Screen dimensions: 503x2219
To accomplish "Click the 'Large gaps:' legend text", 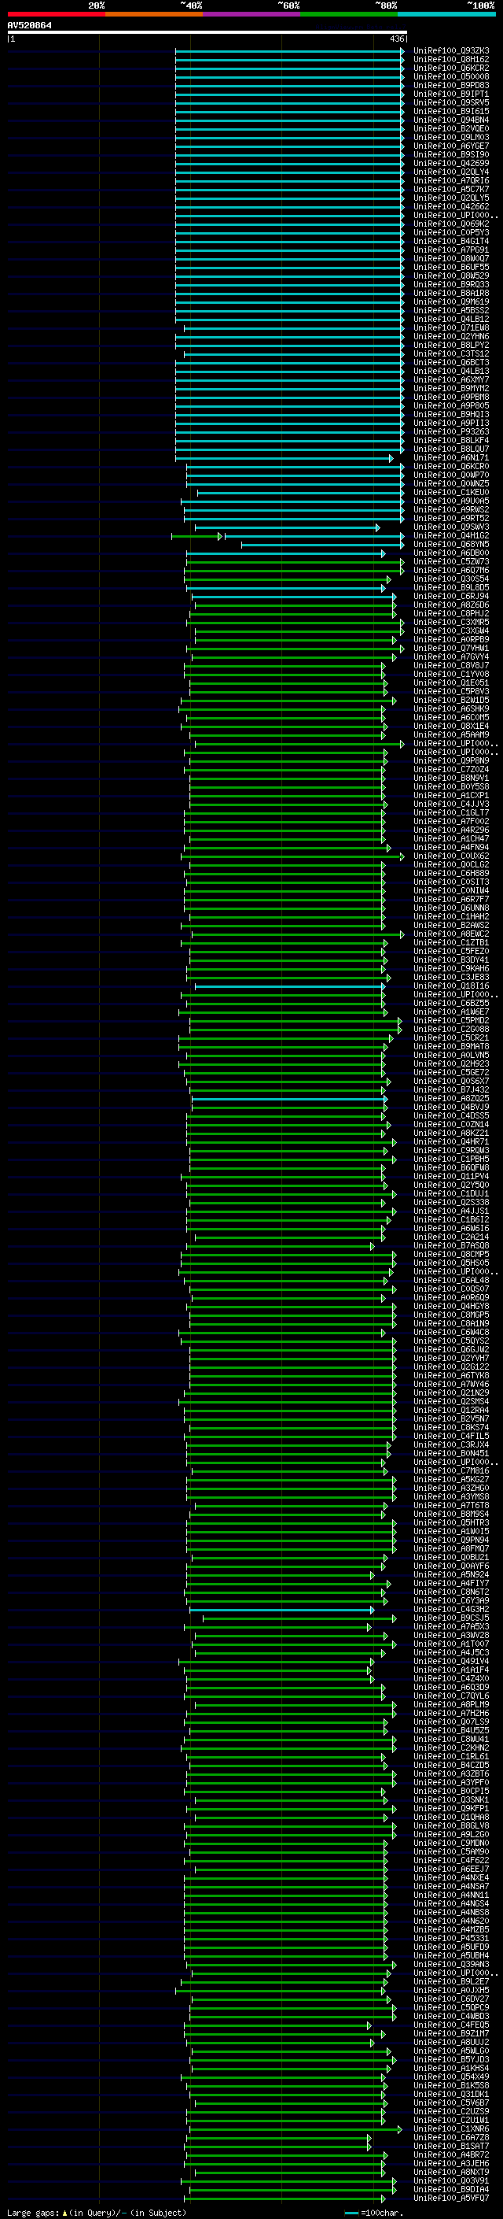I will tap(34, 2213).
